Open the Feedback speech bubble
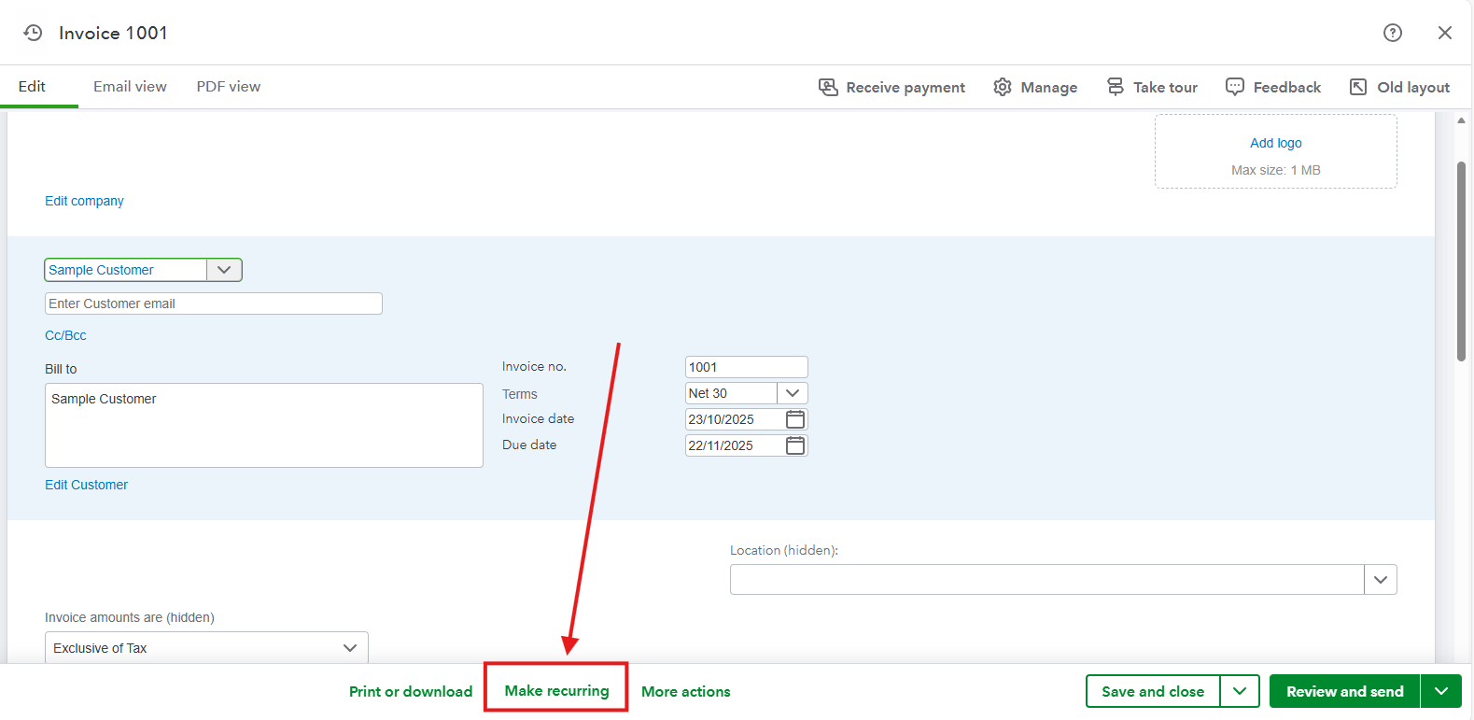Image resolution: width=1474 pixels, height=720 pixels. click(1235, 87)
